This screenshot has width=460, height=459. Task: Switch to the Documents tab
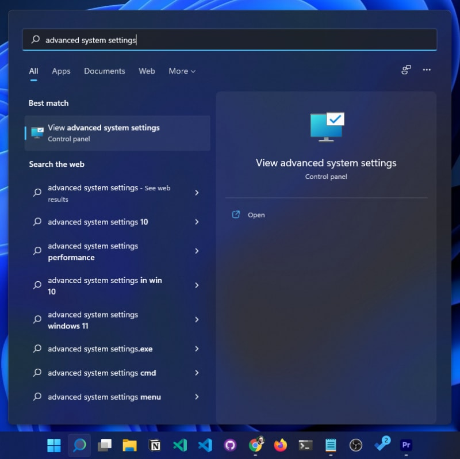[105, 71]
